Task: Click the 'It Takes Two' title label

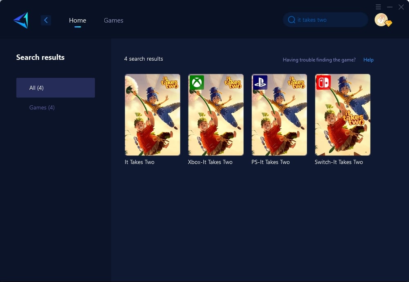Action: (x=139, y=162)
